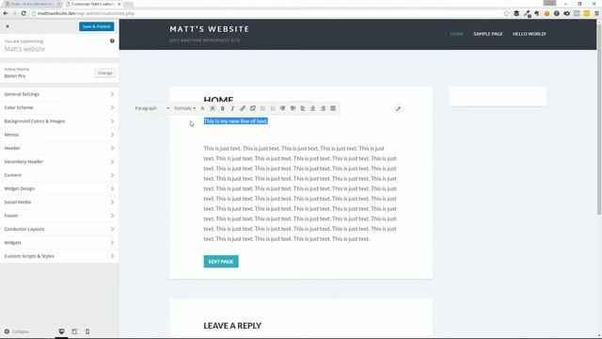
Task: Open the HELLO WORLD! menu link
Action: point(529,34)
